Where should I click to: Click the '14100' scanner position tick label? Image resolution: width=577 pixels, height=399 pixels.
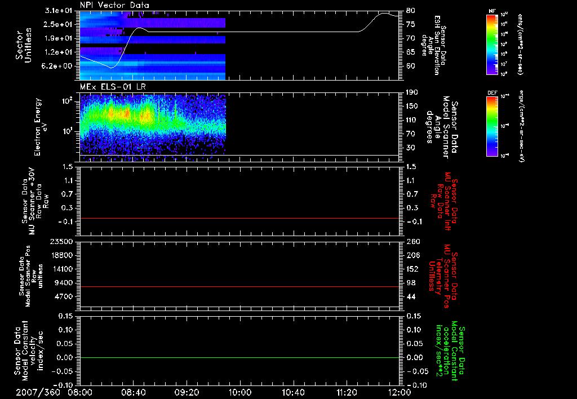click(x=62, y=269)
